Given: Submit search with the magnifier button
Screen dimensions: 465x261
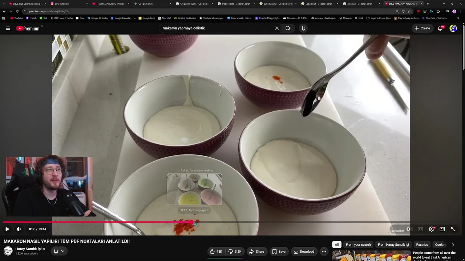Looking at the screenshot, I should (288, 28).
